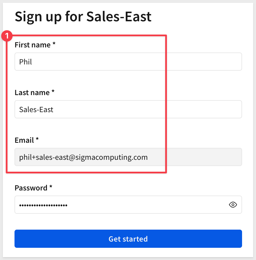Click the "Sales-East" value in Last name
This screenshot has height=260, width=256.
36,109
